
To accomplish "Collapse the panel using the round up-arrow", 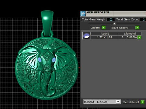I will [x=114, y=24].
